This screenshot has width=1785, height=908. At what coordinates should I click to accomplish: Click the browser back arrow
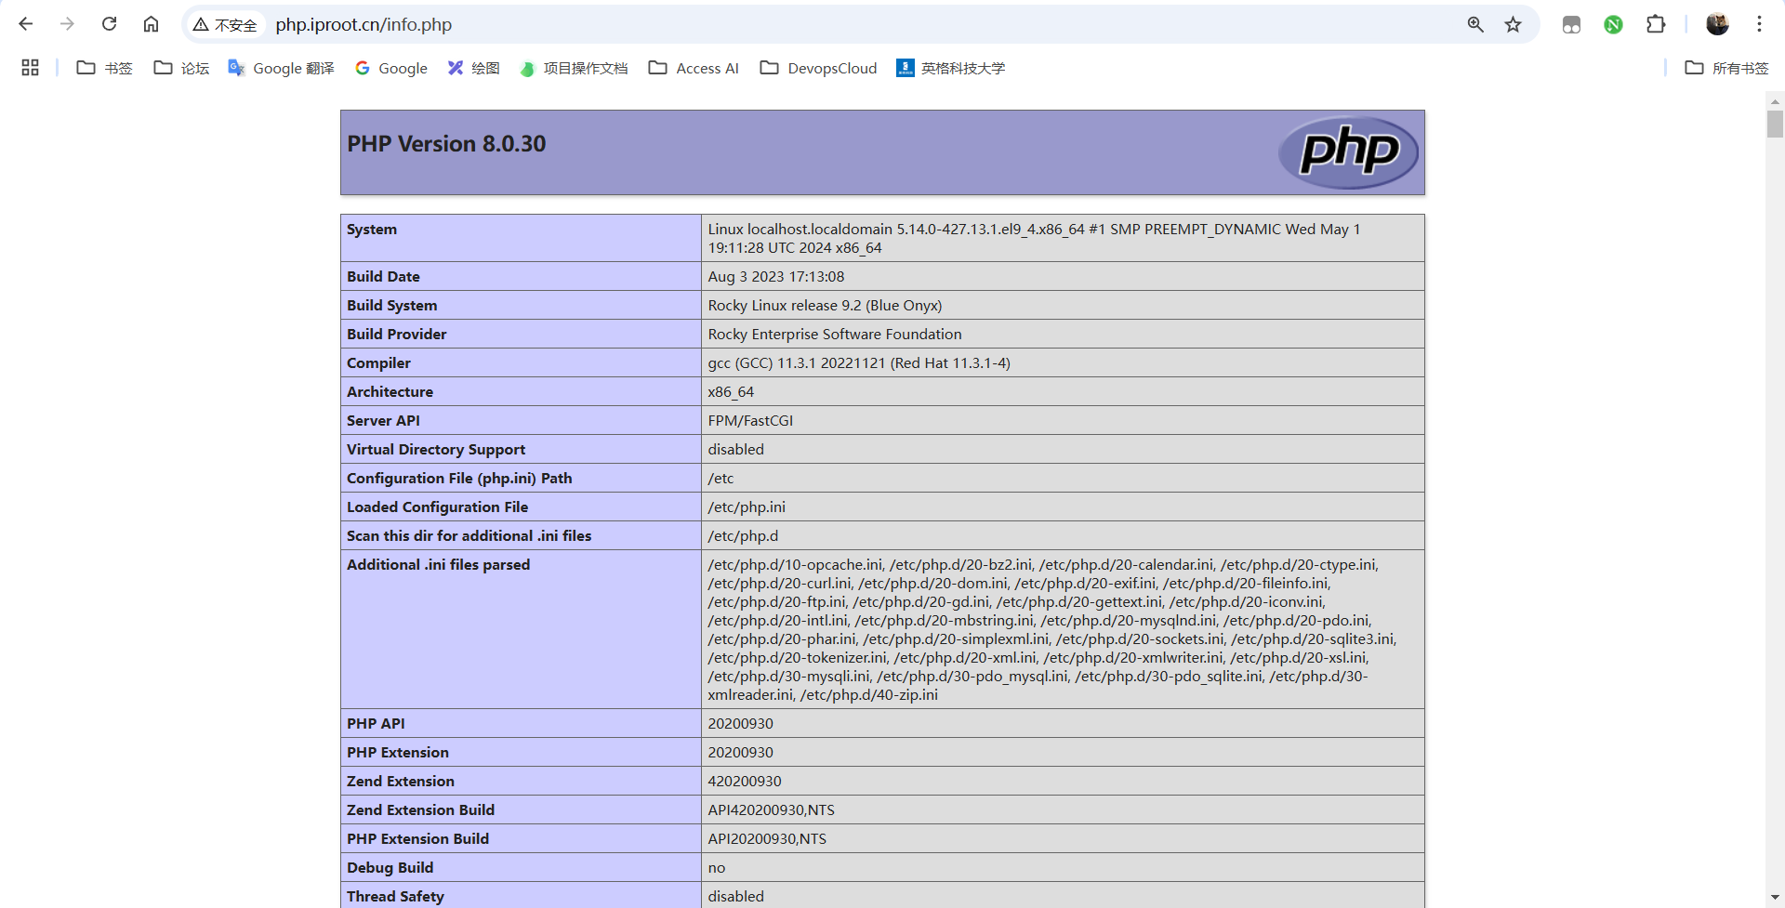click(x=26, y=24)
